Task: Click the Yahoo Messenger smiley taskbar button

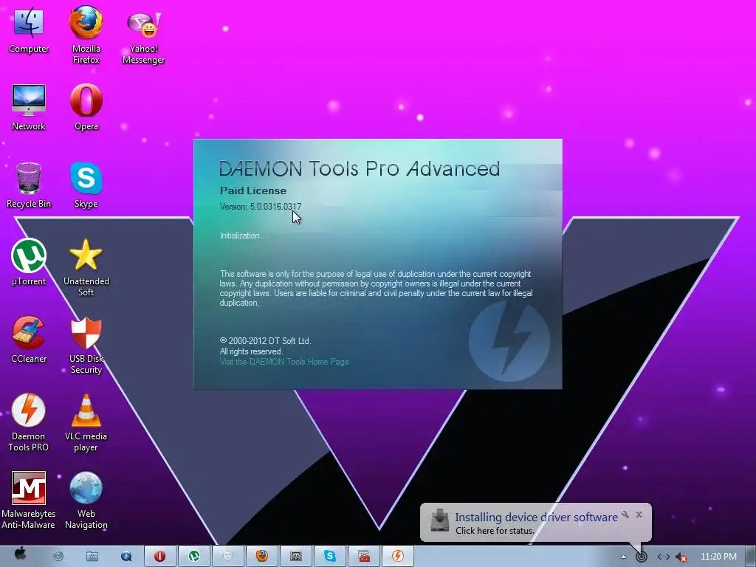Action: point(227,556)
